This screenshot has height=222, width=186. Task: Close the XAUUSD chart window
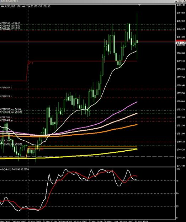click(x=184, y=1)
